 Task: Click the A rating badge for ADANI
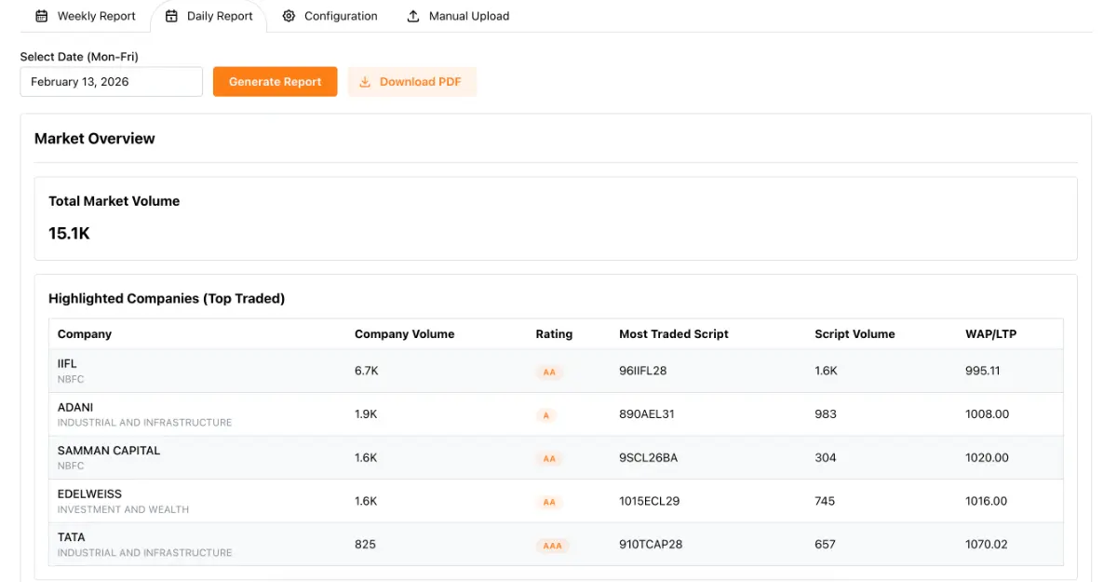(x=545, y=415)
